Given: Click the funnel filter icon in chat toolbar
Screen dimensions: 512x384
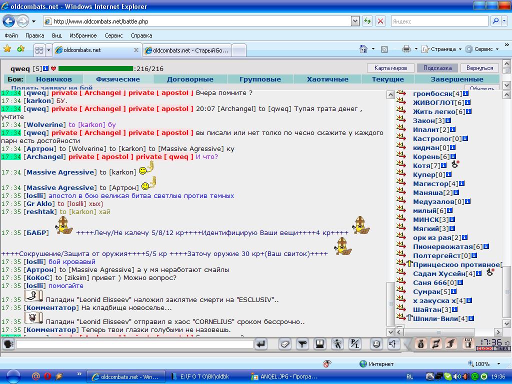Looking at the screenshot, I should [302, 344].
